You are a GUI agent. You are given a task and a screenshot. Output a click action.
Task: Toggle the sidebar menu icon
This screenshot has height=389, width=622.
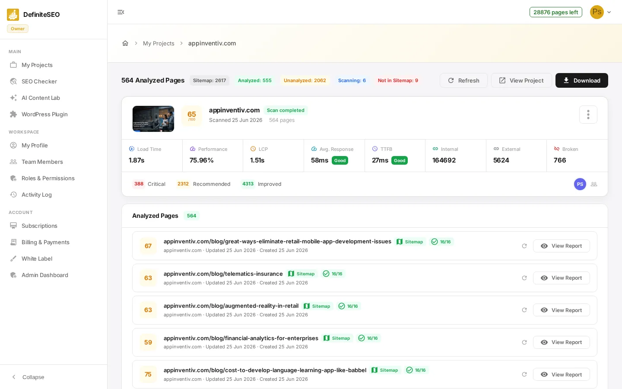click(x=121, y=12)
